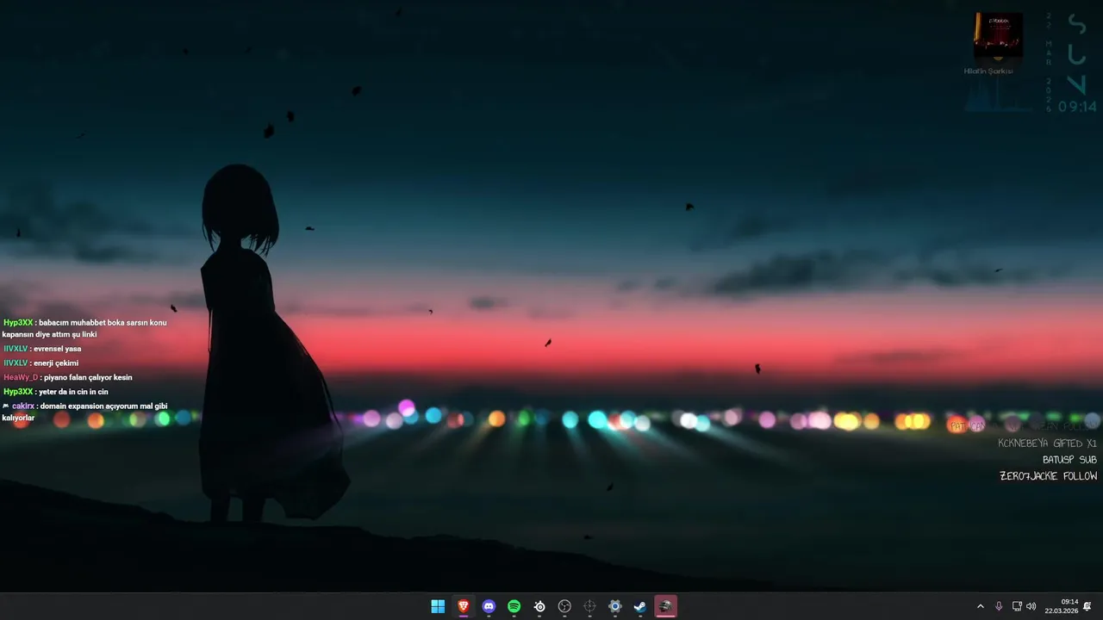Click IIVXLV message 'evrensel yasa'
Screen dimensions: 1103x620
click(x=42, y=349)
